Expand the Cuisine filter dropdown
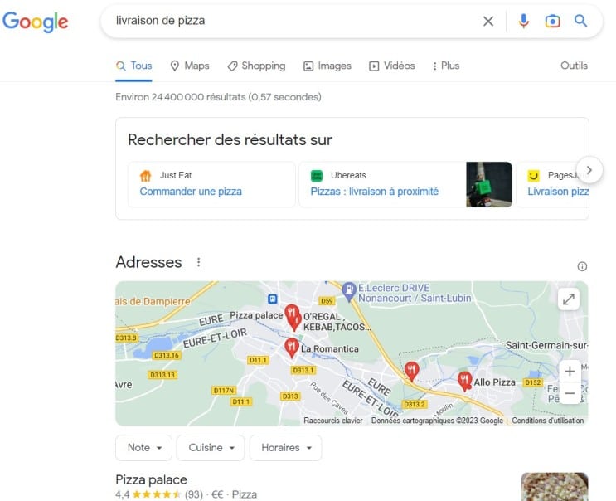The width and height of the screenshot is (616, 501). pyautogui.click(x=211, y=448)
